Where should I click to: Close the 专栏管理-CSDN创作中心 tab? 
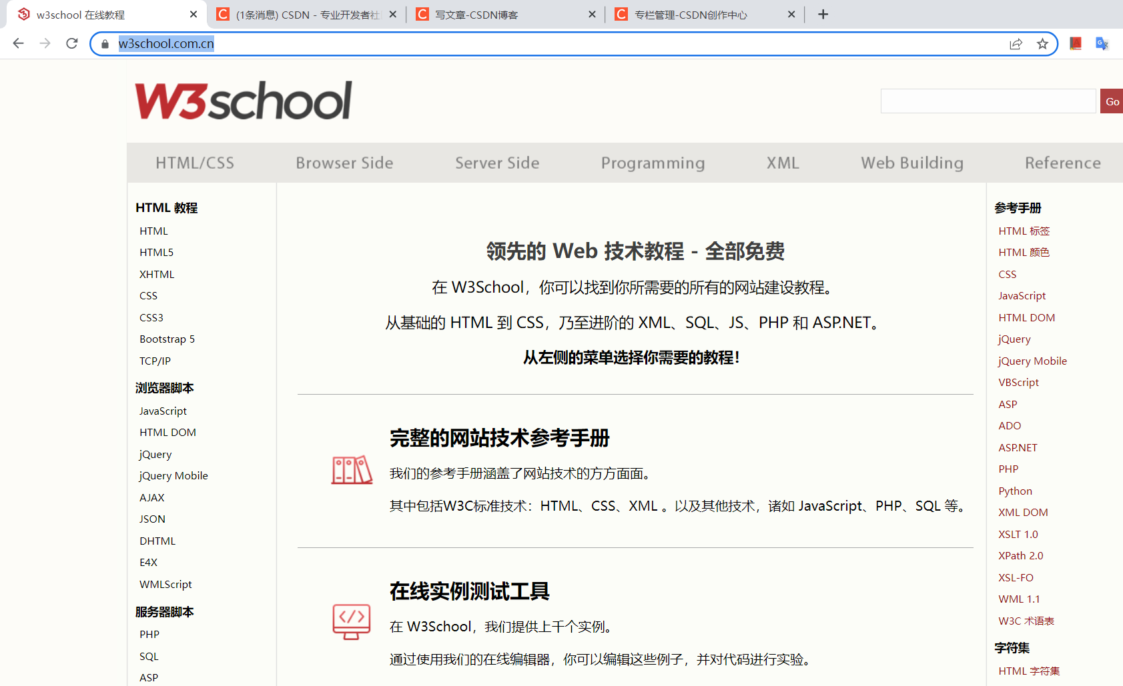click(x=791, y=14)
